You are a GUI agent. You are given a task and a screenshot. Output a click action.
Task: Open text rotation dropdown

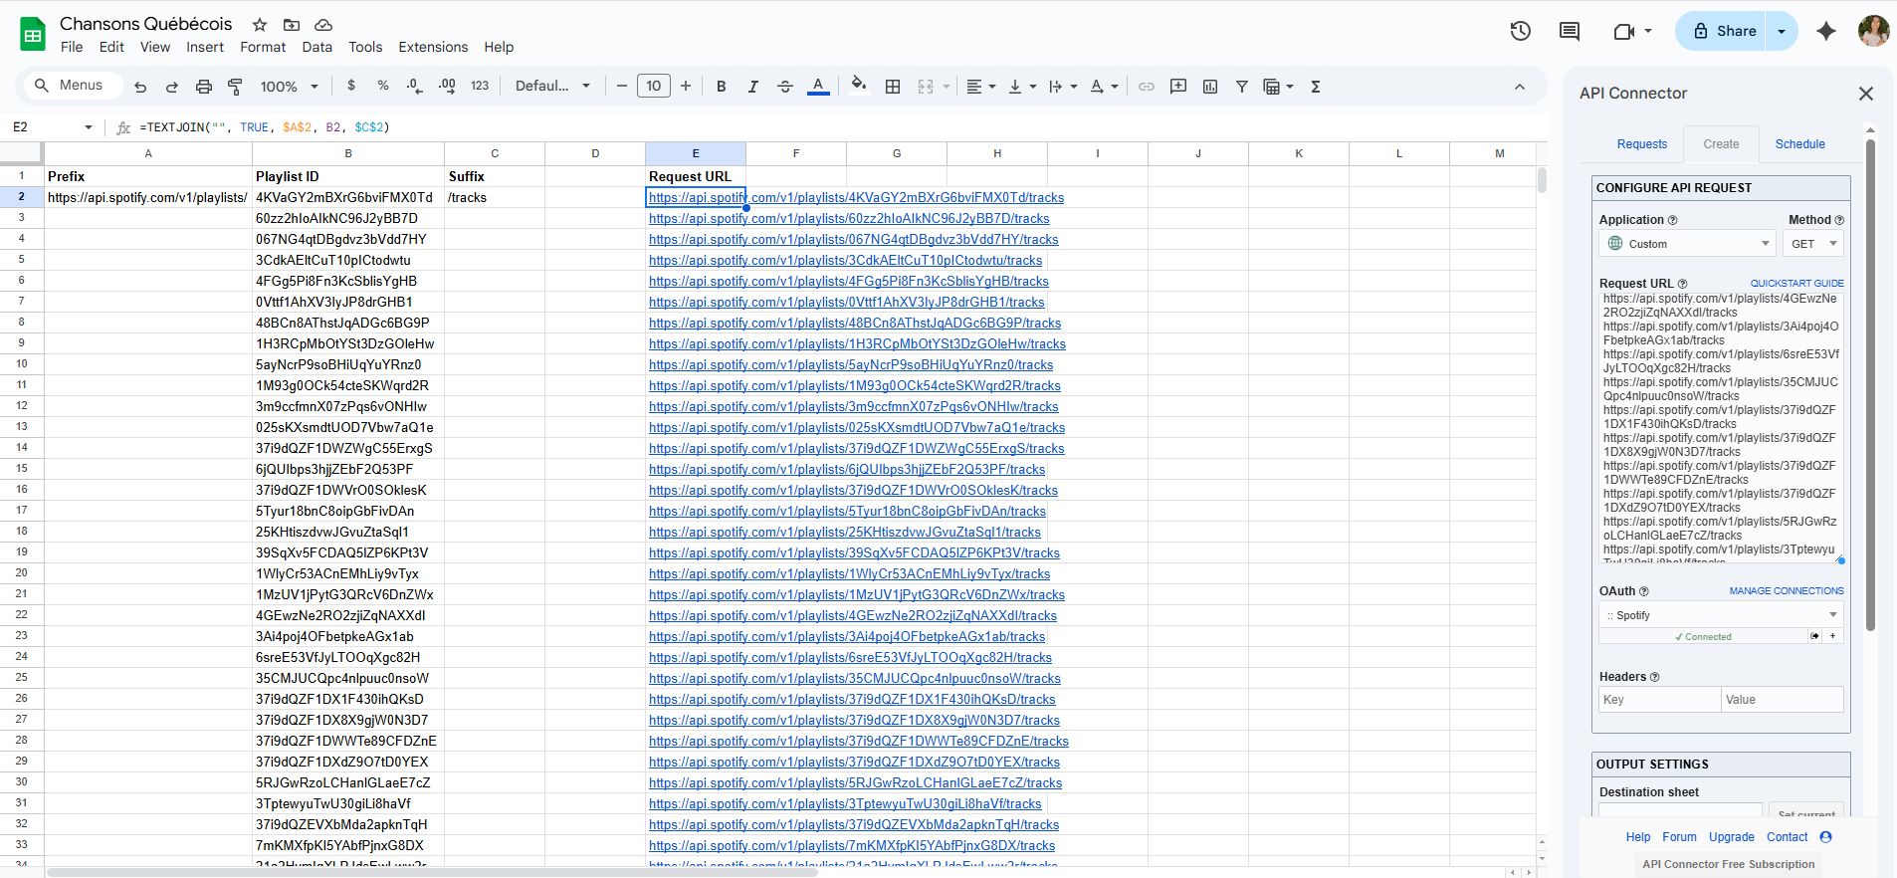click(x=1104, y=87)
